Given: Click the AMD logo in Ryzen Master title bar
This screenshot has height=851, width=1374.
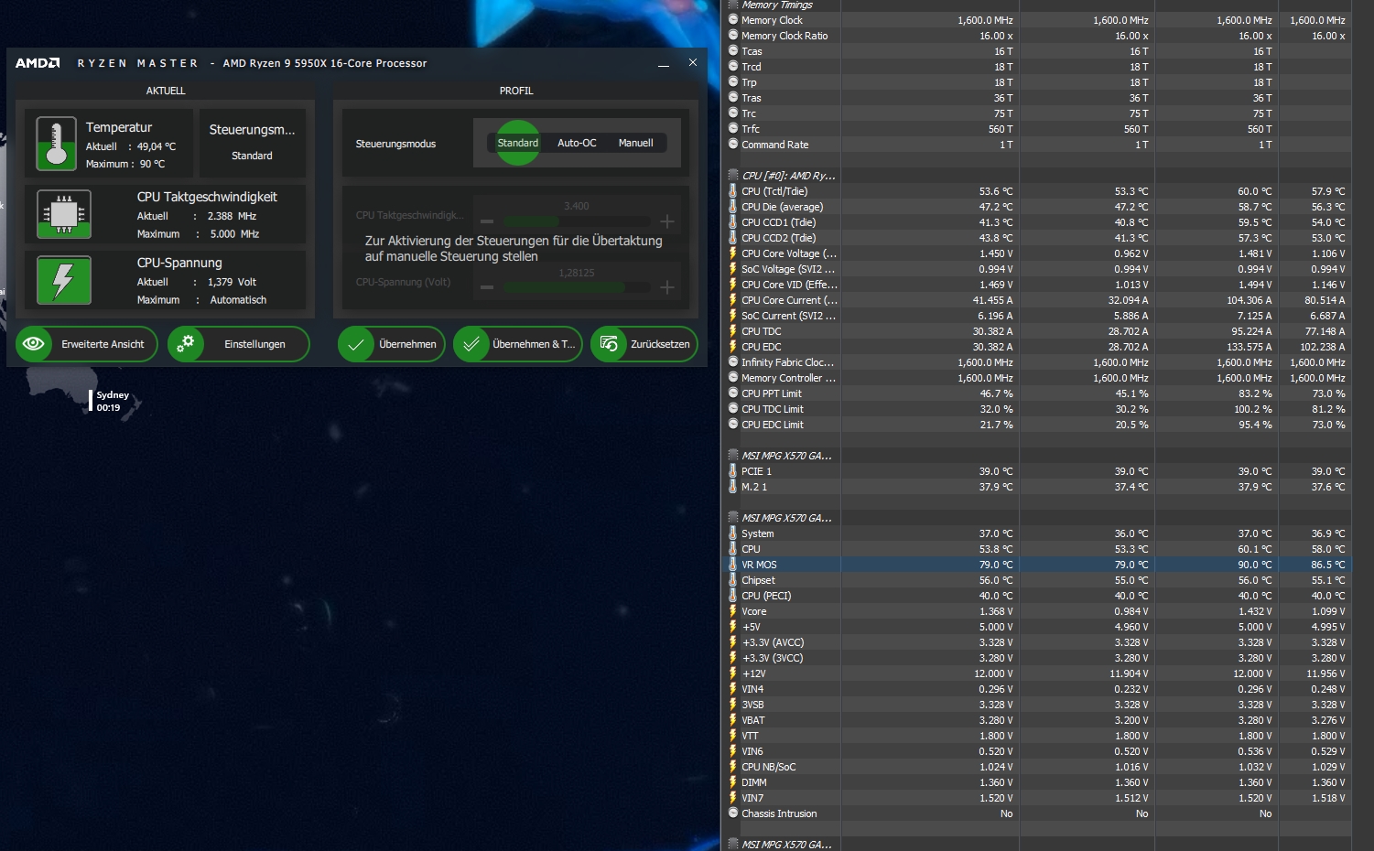Looking at the screenshot, I should 38,63.
